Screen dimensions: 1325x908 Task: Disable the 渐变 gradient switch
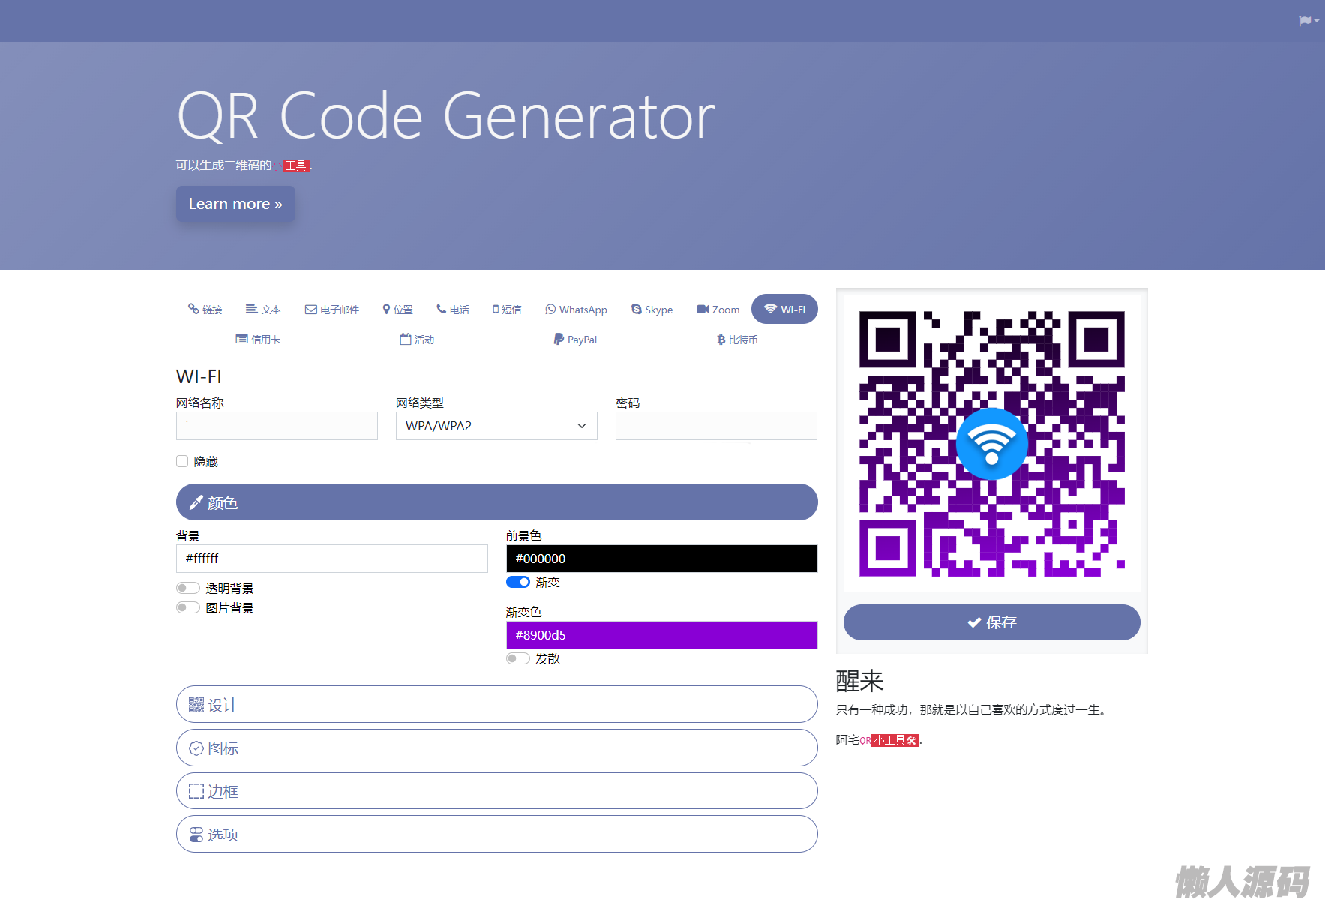tap(518, 582)
